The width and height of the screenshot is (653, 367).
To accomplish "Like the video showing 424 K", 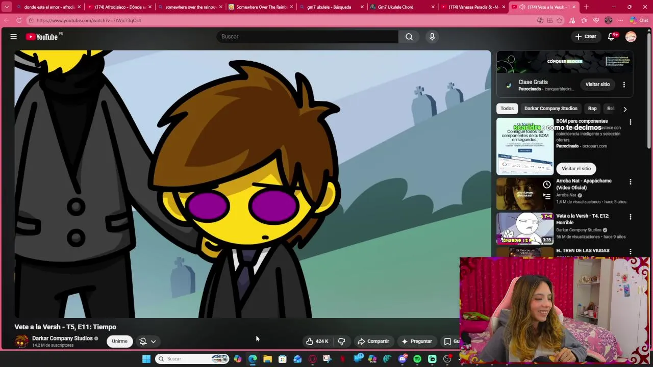I will pyautogui.click(x=317, y=342).
